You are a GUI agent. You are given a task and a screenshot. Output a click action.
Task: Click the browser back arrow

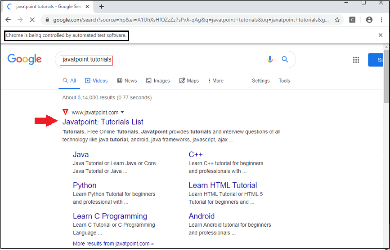click(x=8, y=20)
